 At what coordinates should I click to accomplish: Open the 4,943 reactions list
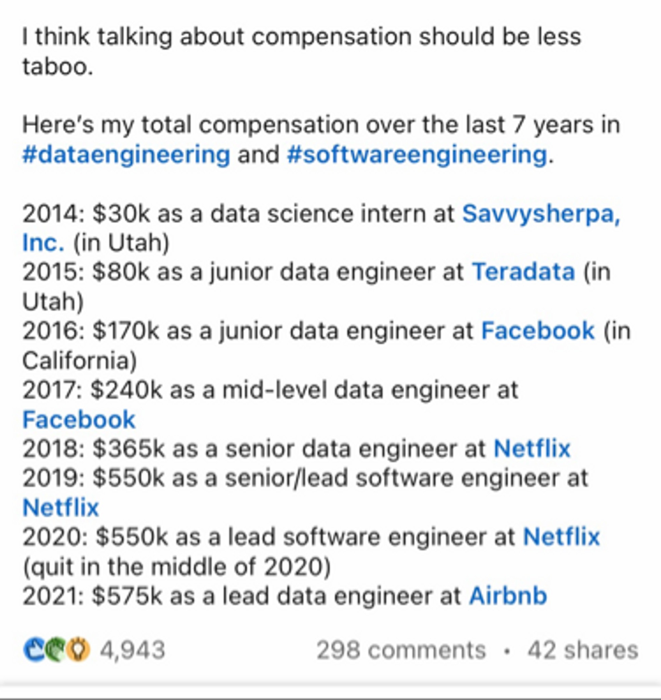click(133, 650)
